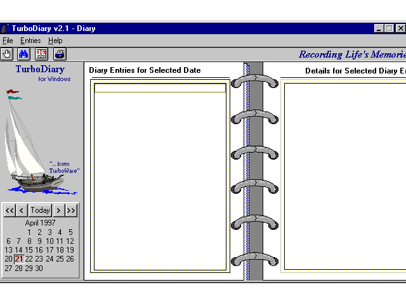406x304 pixels.
Task: Click the TurboDiary title bar app icon
Action: (5, 28)
